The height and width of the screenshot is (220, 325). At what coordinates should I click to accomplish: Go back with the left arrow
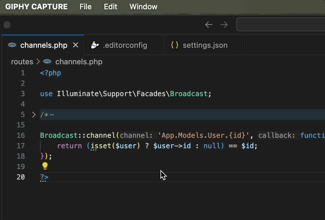click(x=209, y=25)
